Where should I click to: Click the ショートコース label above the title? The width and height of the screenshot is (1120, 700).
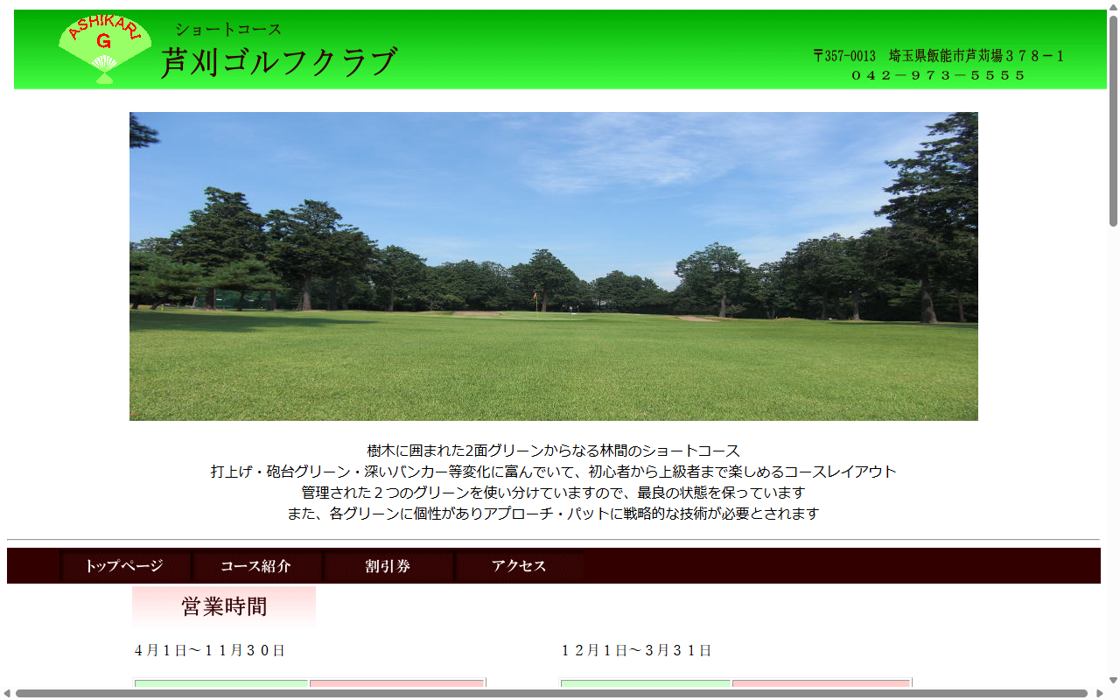coord(228,29)
